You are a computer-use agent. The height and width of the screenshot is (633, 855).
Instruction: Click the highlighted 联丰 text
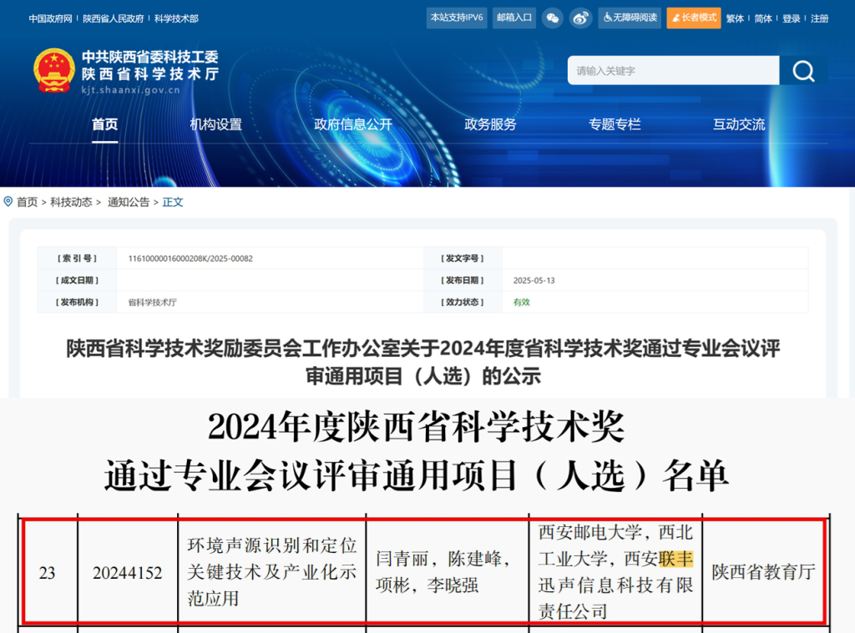[675, 559]
